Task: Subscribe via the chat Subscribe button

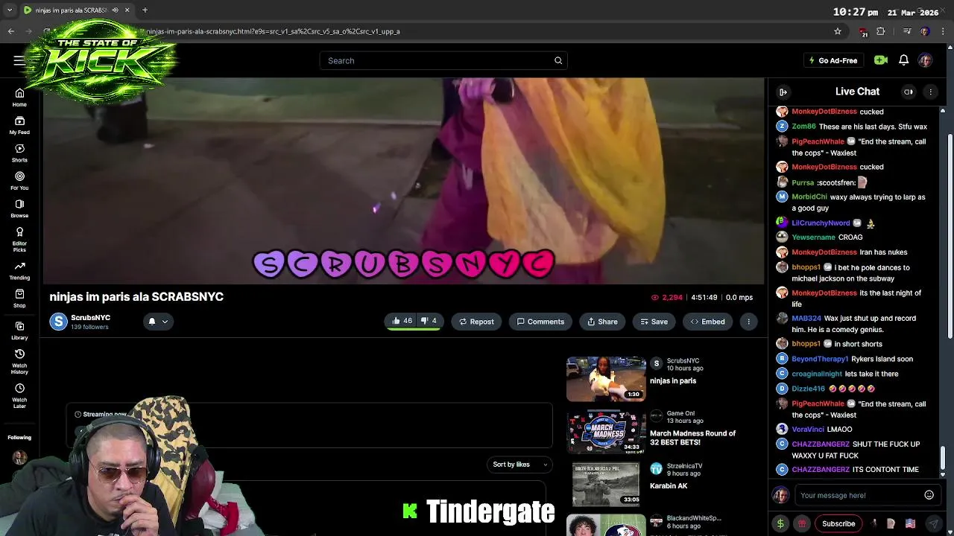Action: point(838,523)
